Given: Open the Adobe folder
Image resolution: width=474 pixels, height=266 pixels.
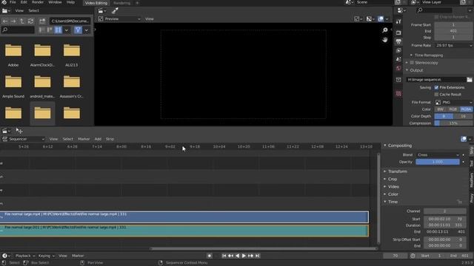Looking at the screenshot, I should tap(13, 55).
